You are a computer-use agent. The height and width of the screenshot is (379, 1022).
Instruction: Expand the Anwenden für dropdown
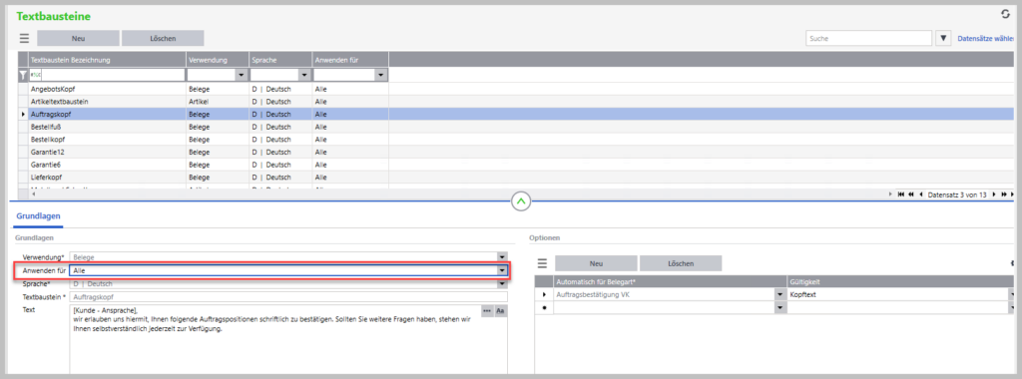[502, 270]
